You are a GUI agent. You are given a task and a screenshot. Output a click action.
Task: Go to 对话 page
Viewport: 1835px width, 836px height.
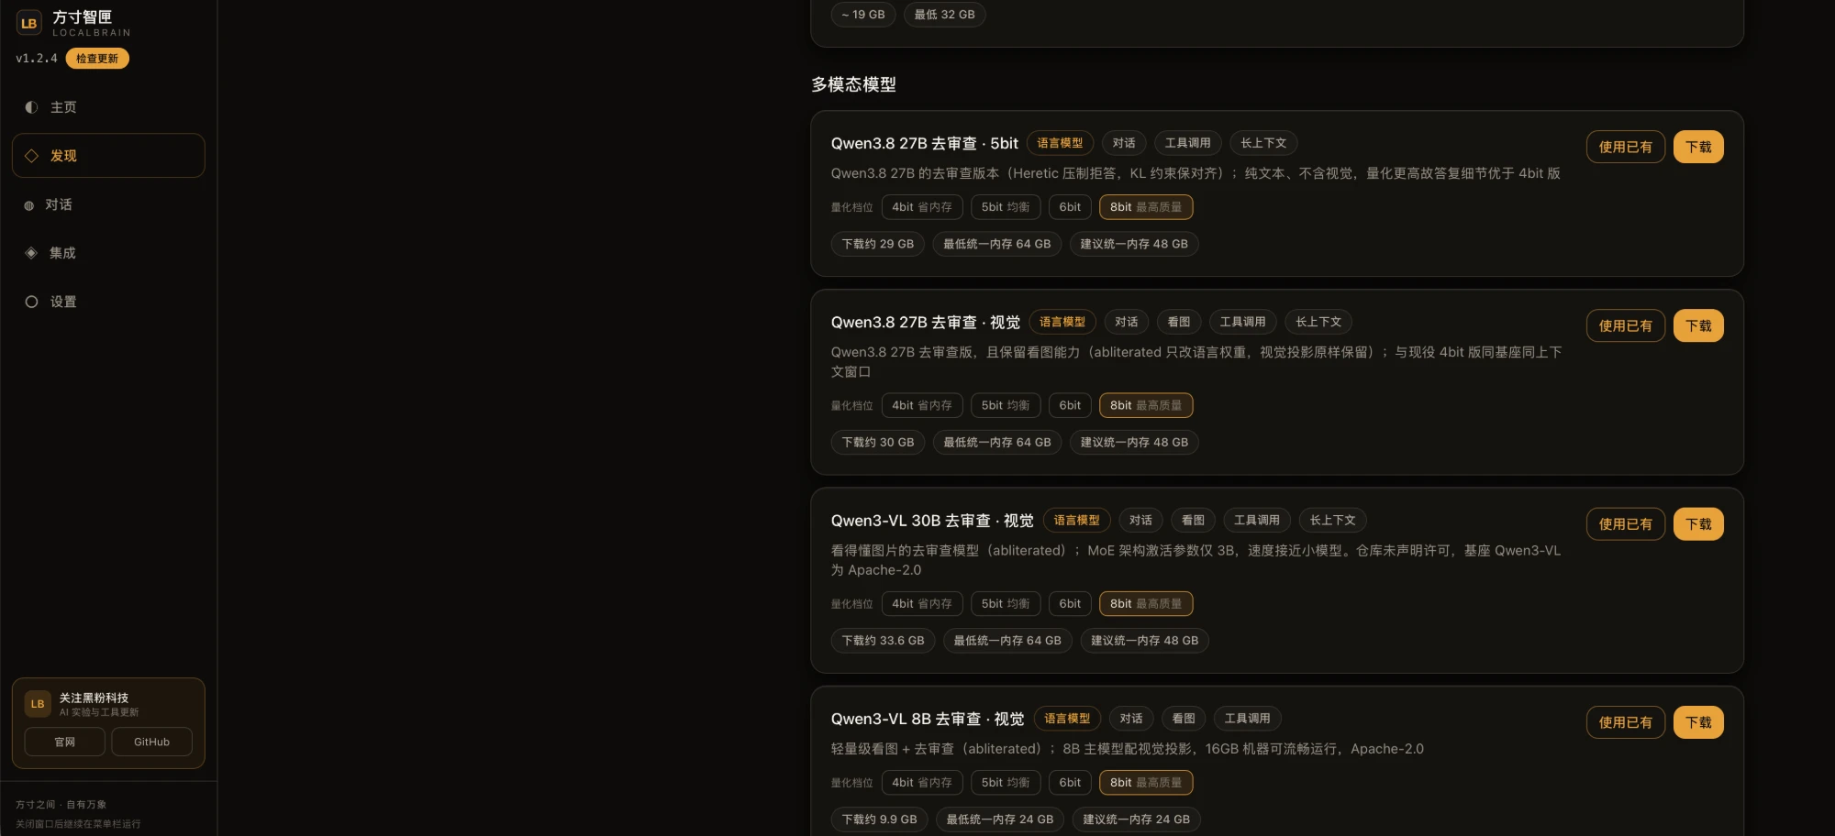click(x=108, y=204)
